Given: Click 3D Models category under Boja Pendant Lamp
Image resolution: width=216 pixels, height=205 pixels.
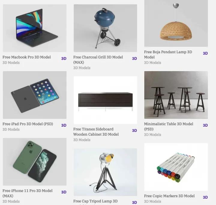Looking at the screenshot, I should (x=152, y=63).
